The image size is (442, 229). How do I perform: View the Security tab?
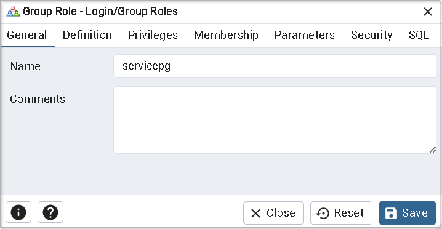pos(372,35)
